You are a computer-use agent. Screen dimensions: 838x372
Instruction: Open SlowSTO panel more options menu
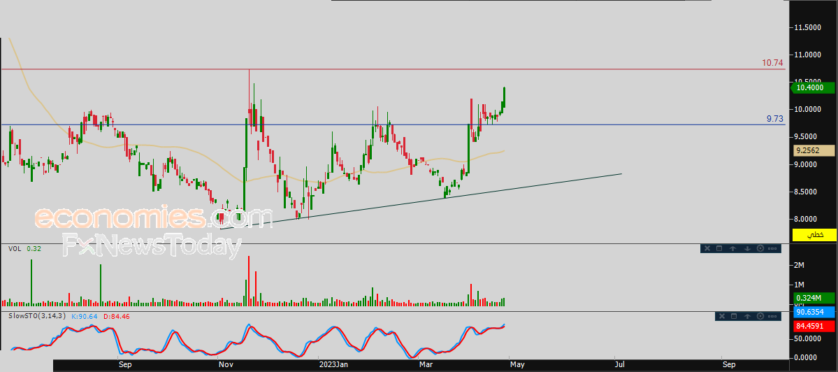tap(772, 317)
